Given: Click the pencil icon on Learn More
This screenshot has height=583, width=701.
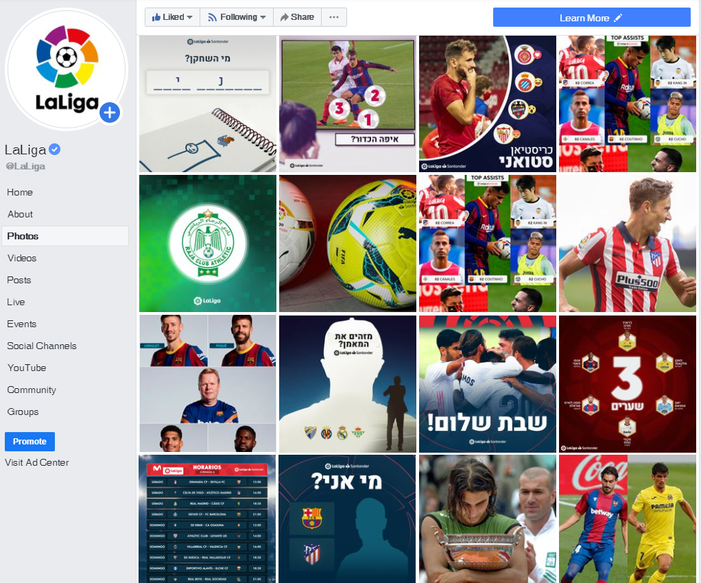Looking at the screenshot, I should click(x=618, y=18).
